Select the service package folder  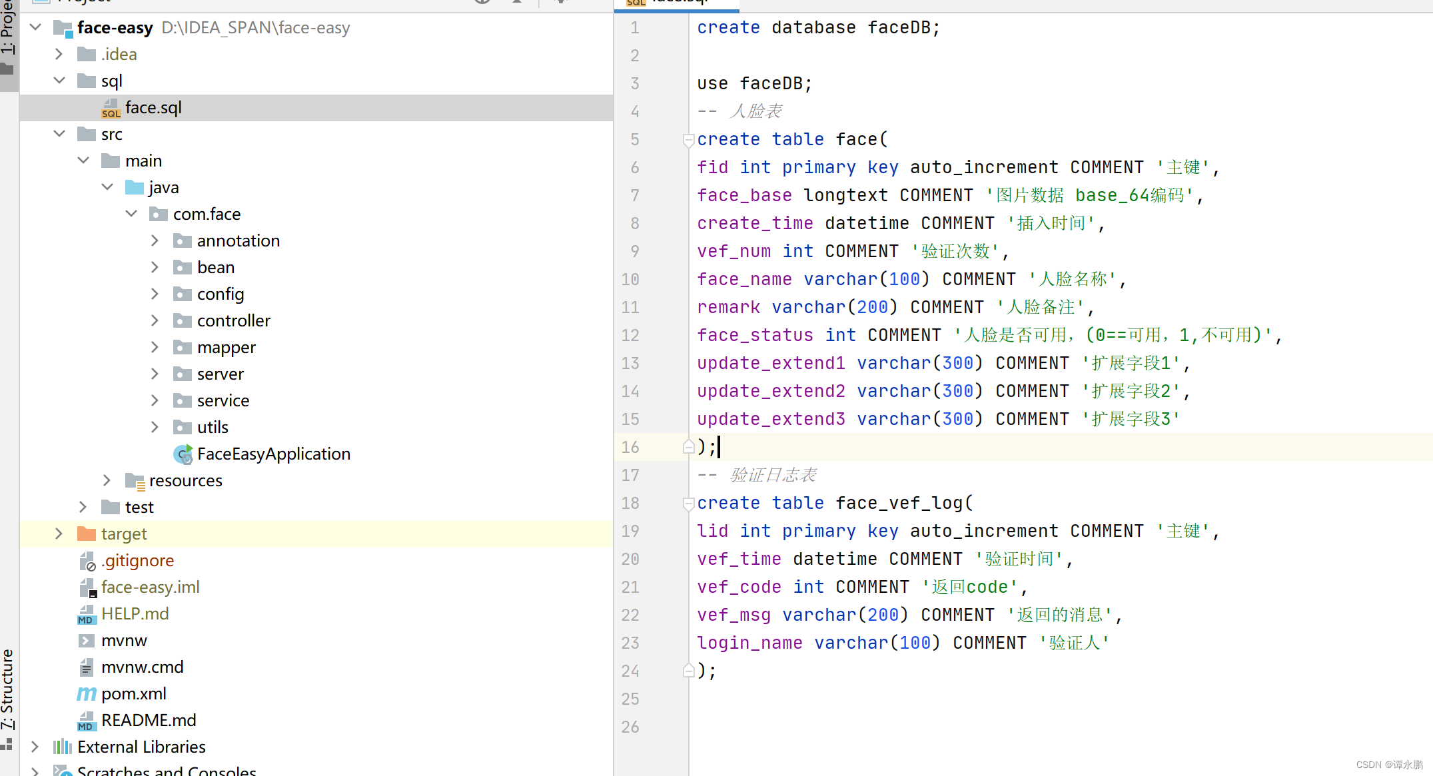224,400
